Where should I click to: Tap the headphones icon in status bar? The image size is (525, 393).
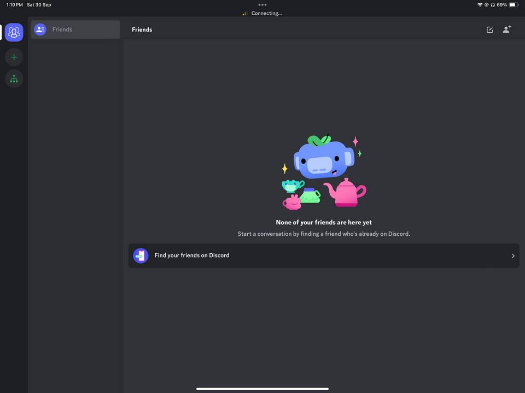click(493, 5)
